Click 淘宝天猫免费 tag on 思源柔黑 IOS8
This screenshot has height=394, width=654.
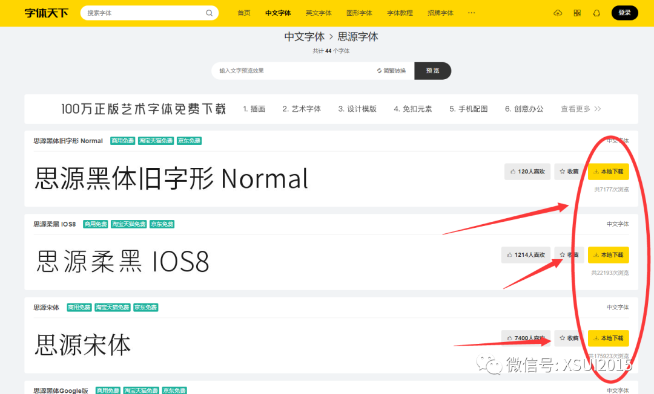[129, 224]
